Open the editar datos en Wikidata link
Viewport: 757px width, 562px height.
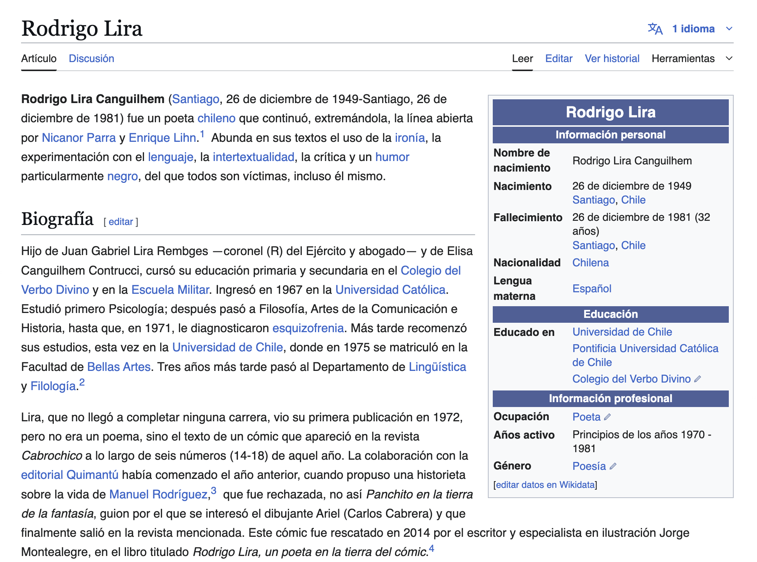point(545,485)
